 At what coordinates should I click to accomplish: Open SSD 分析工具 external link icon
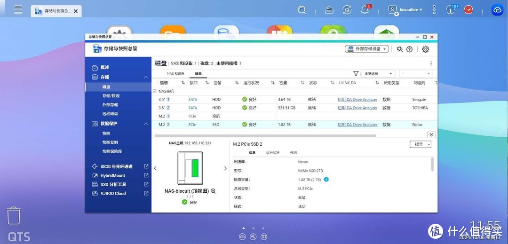click(x=146, y=184)
